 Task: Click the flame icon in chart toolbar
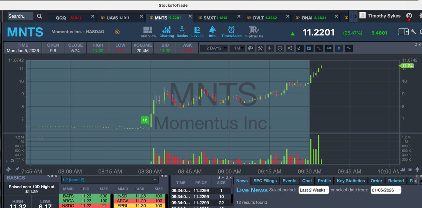[x=299, y=48]
